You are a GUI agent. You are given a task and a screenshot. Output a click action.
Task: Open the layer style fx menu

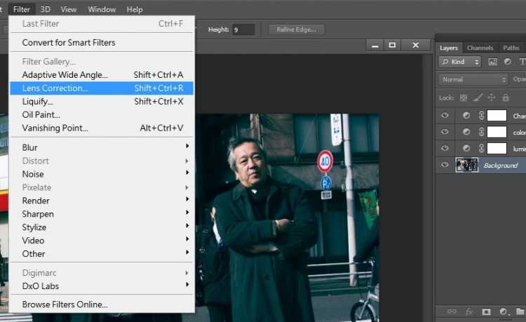click(468, 311)
